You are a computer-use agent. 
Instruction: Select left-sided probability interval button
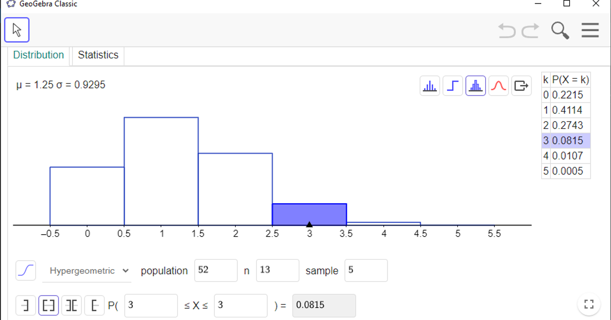[26, 305]
